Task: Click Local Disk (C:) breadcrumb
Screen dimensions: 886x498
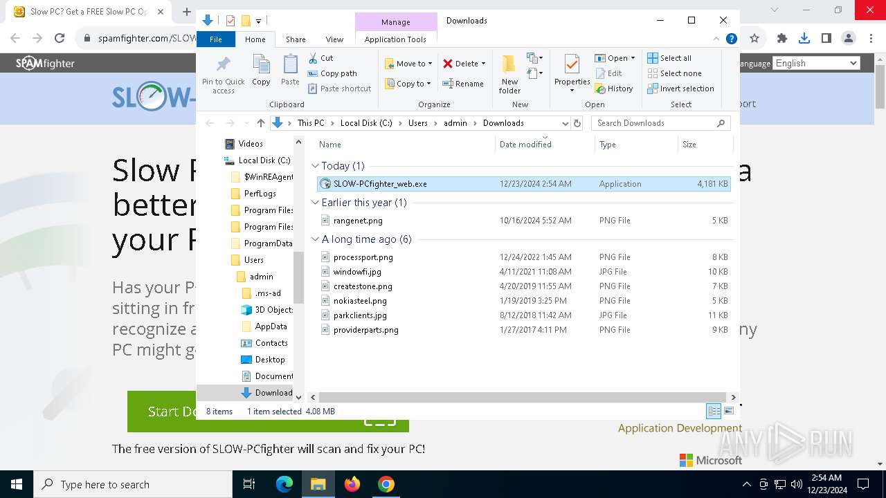Action: 366,123
